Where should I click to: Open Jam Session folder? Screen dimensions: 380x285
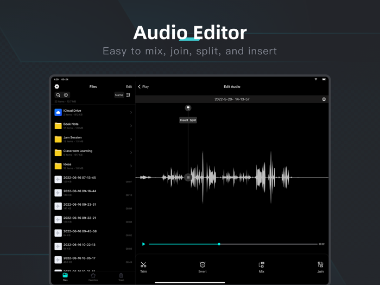point(93,139)
